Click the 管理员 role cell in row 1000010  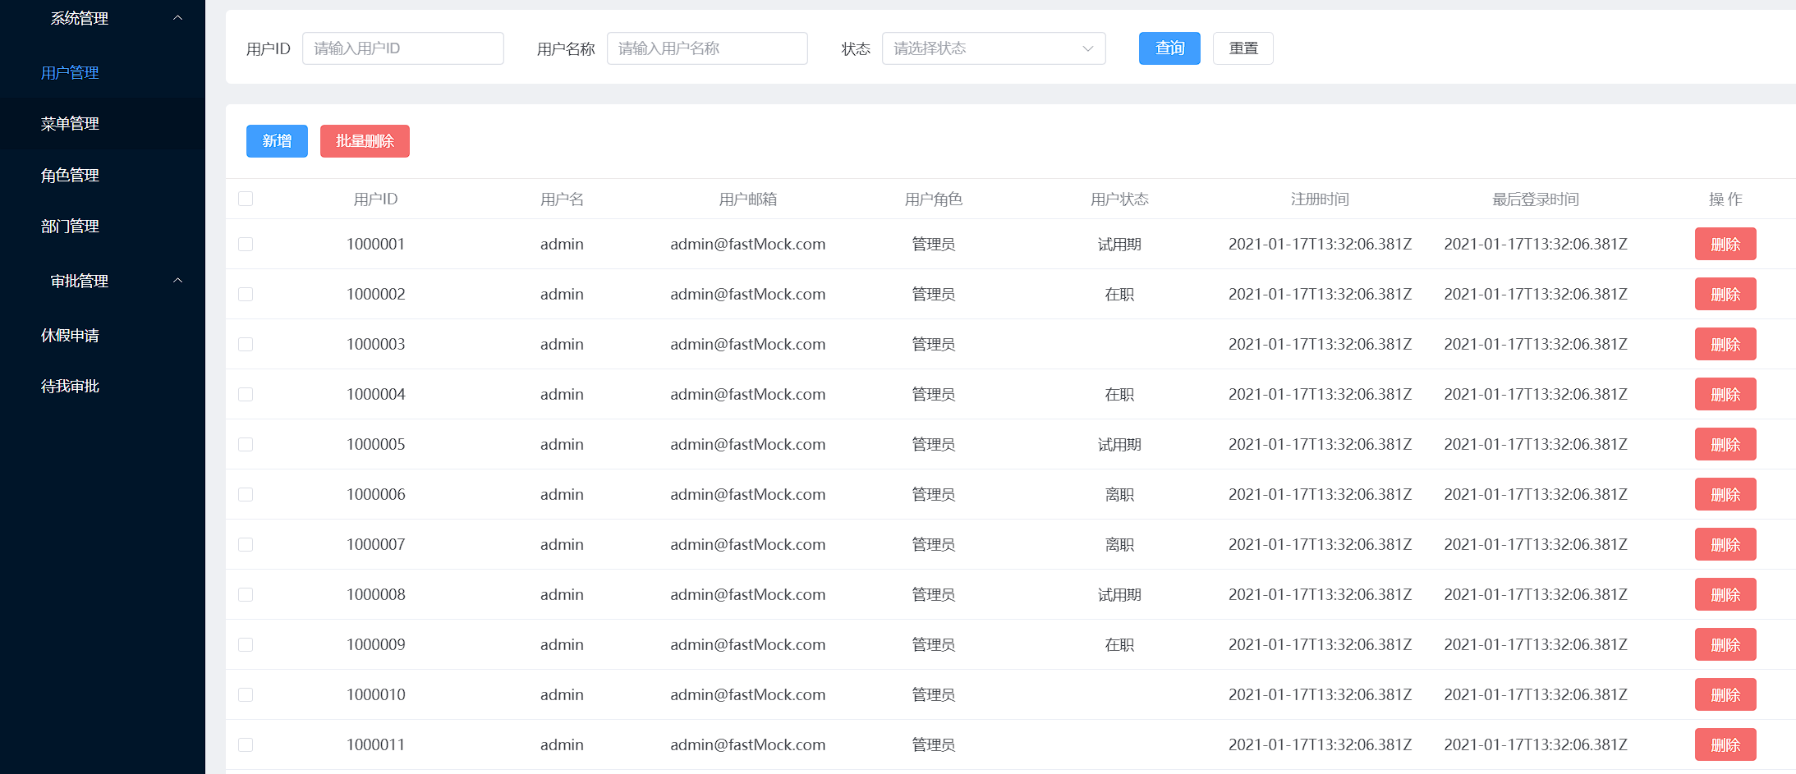(x=934, y=694)
